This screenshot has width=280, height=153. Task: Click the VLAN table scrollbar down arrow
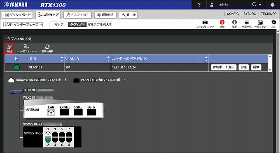[x=270, y=70]
